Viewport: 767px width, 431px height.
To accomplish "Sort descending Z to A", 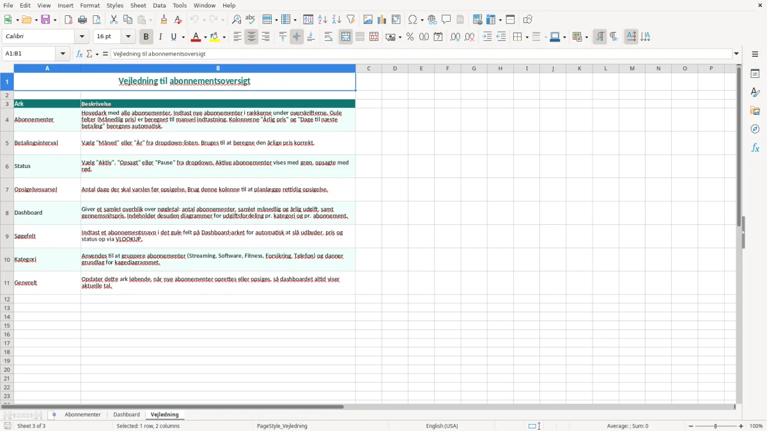I will pyautogui.click(x=337, y=20).
